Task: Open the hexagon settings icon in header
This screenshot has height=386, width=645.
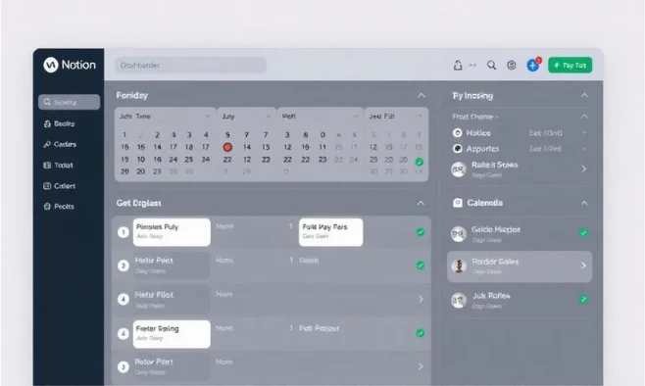Action: coord(512,65)
